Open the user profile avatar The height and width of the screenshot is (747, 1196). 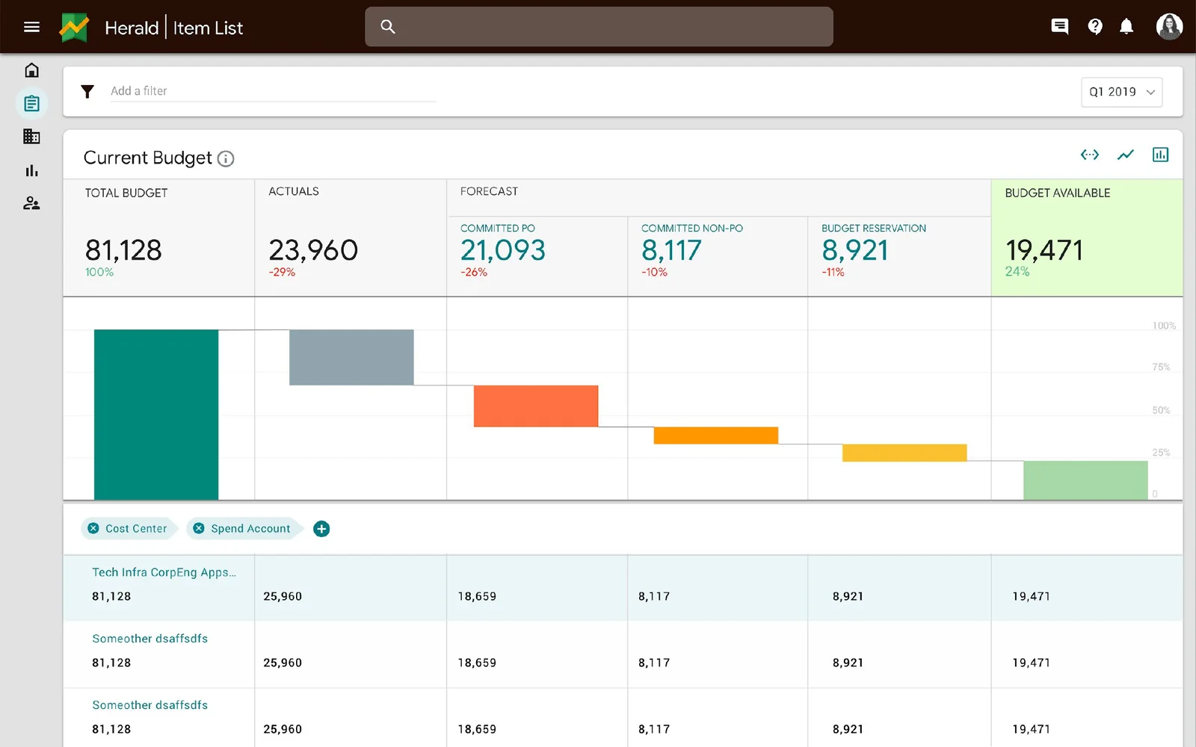1169,27
